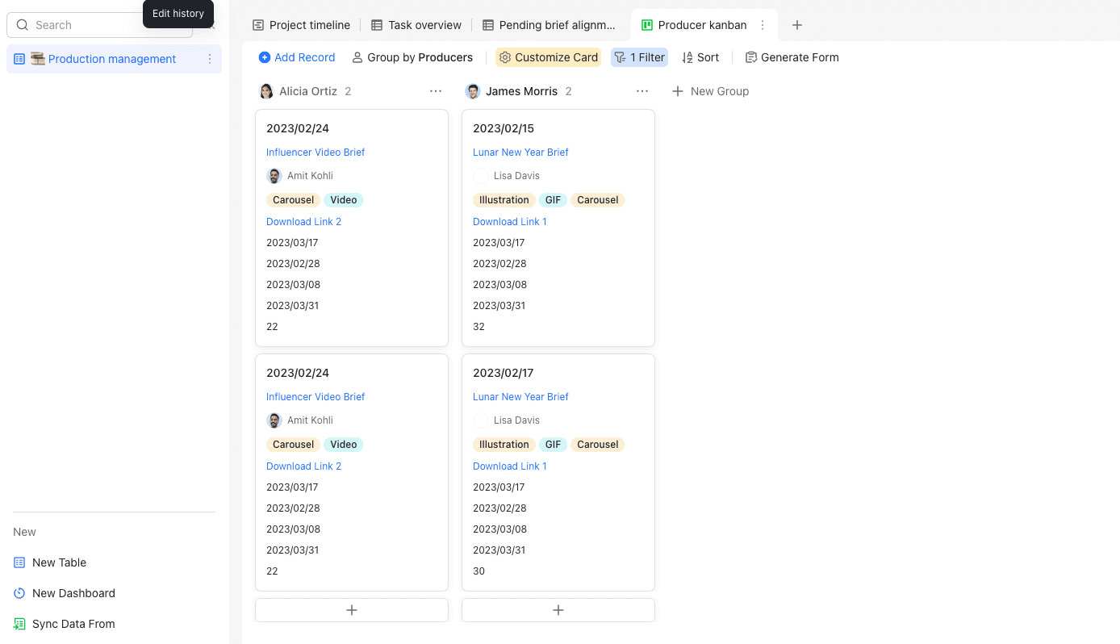Click the Alicia Ortiz group title
This screenshot has width=1120, height=644.
pyautogui.click(x=308, y=91)
